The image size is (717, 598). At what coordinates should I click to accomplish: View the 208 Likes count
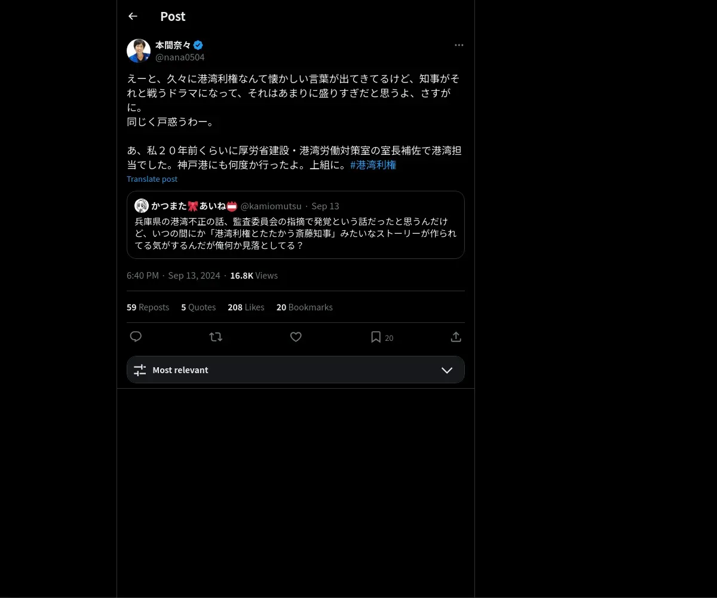(x=246, y=307)
